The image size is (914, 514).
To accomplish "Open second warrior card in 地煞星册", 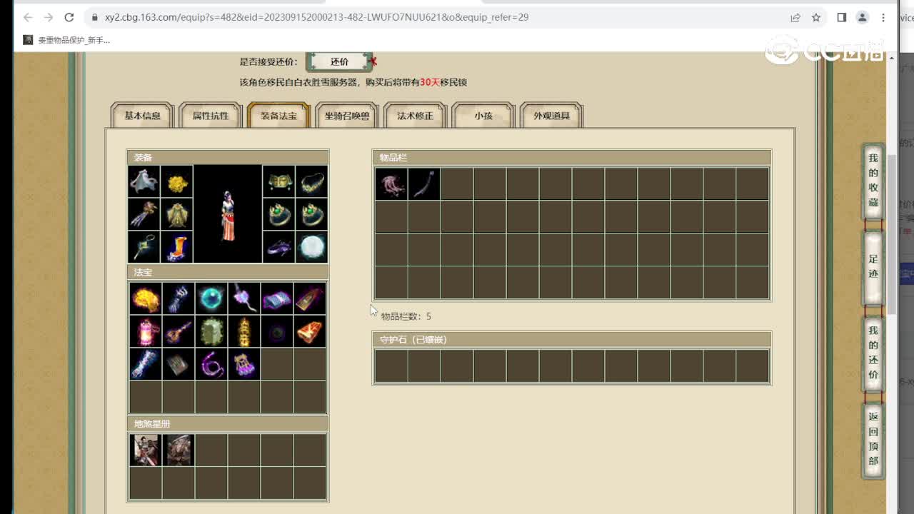I will [x=178, y=450].
